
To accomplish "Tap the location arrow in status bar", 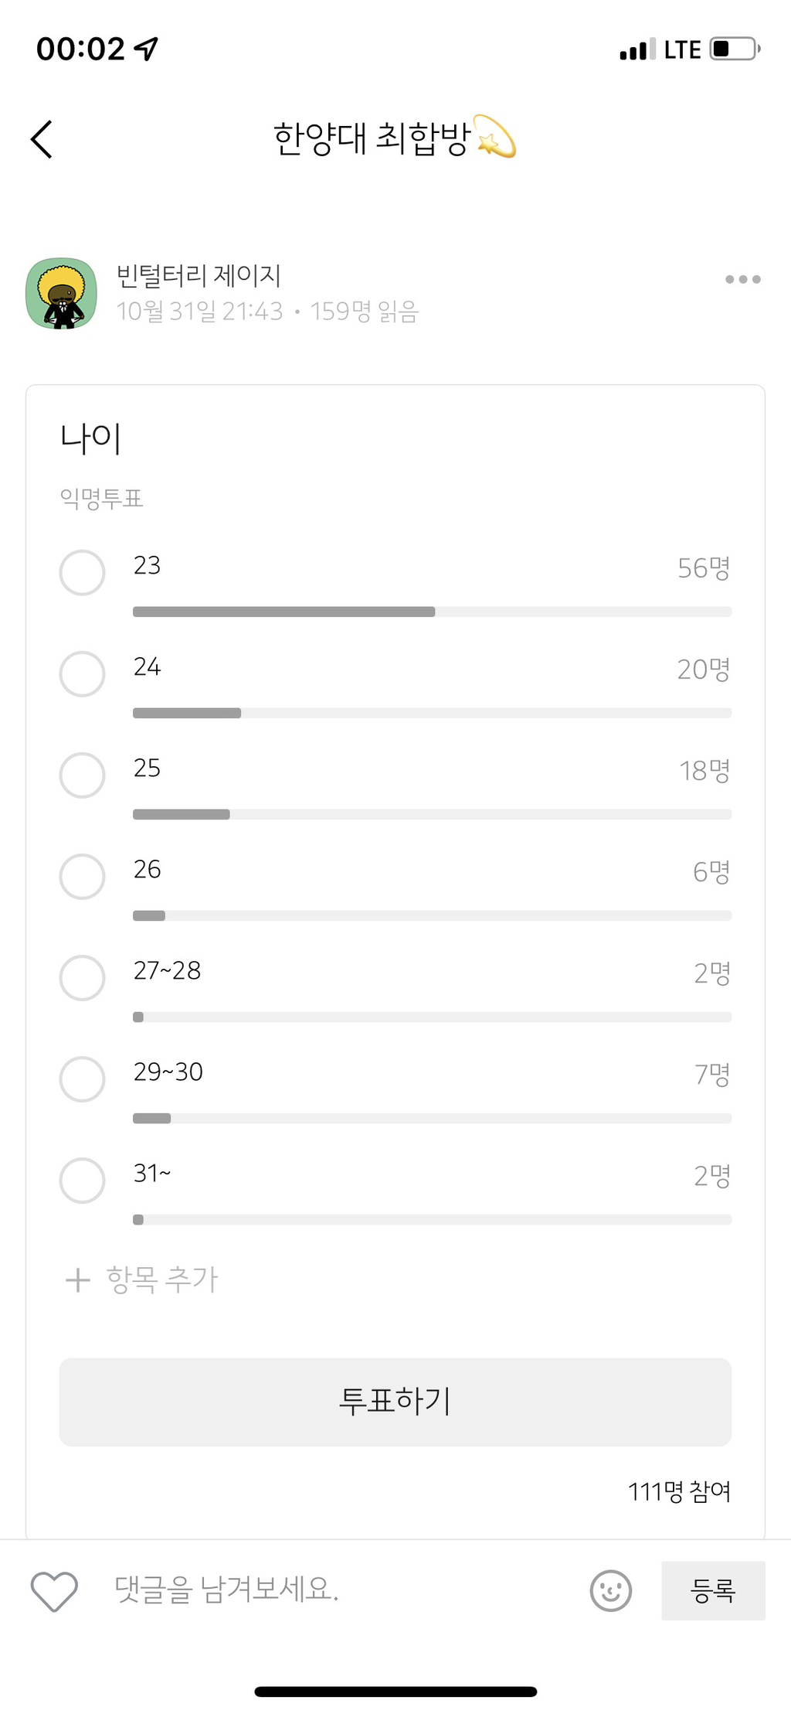I will pos(146,49).
